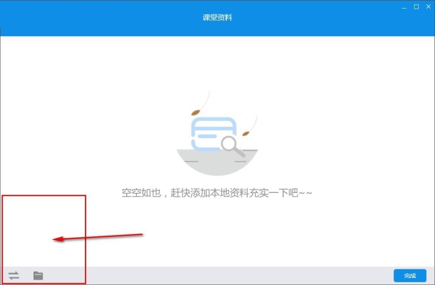Viewport: 435px width, 285px height.
Task: Click the upper brown leaf in illustration
Action: 196,113
